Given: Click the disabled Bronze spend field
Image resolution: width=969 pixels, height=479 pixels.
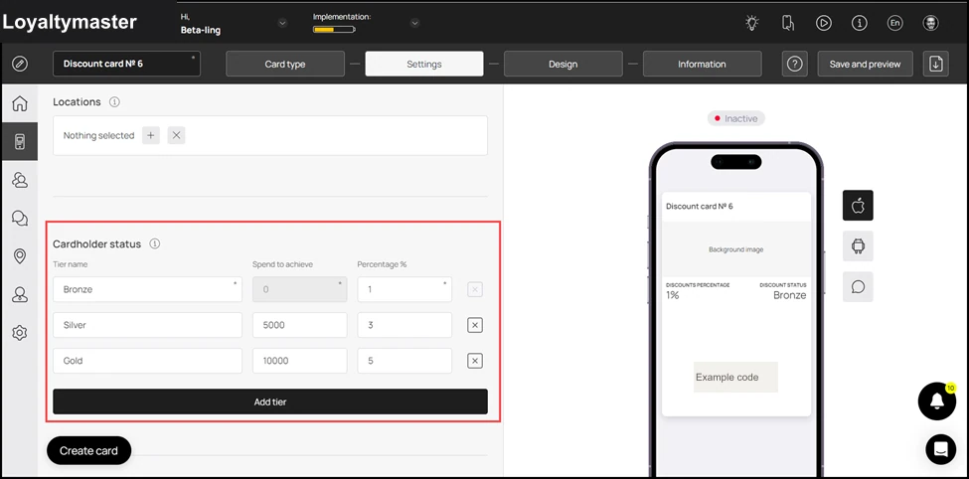Looking at the screenshot, I should [x=300, y=289].
